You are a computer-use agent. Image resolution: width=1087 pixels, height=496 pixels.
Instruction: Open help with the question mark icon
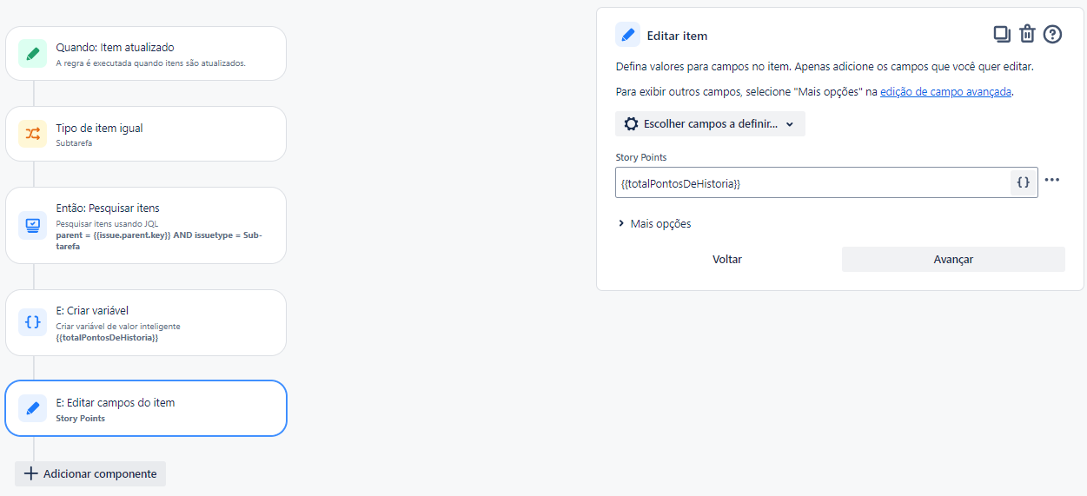pos(1053,34)
